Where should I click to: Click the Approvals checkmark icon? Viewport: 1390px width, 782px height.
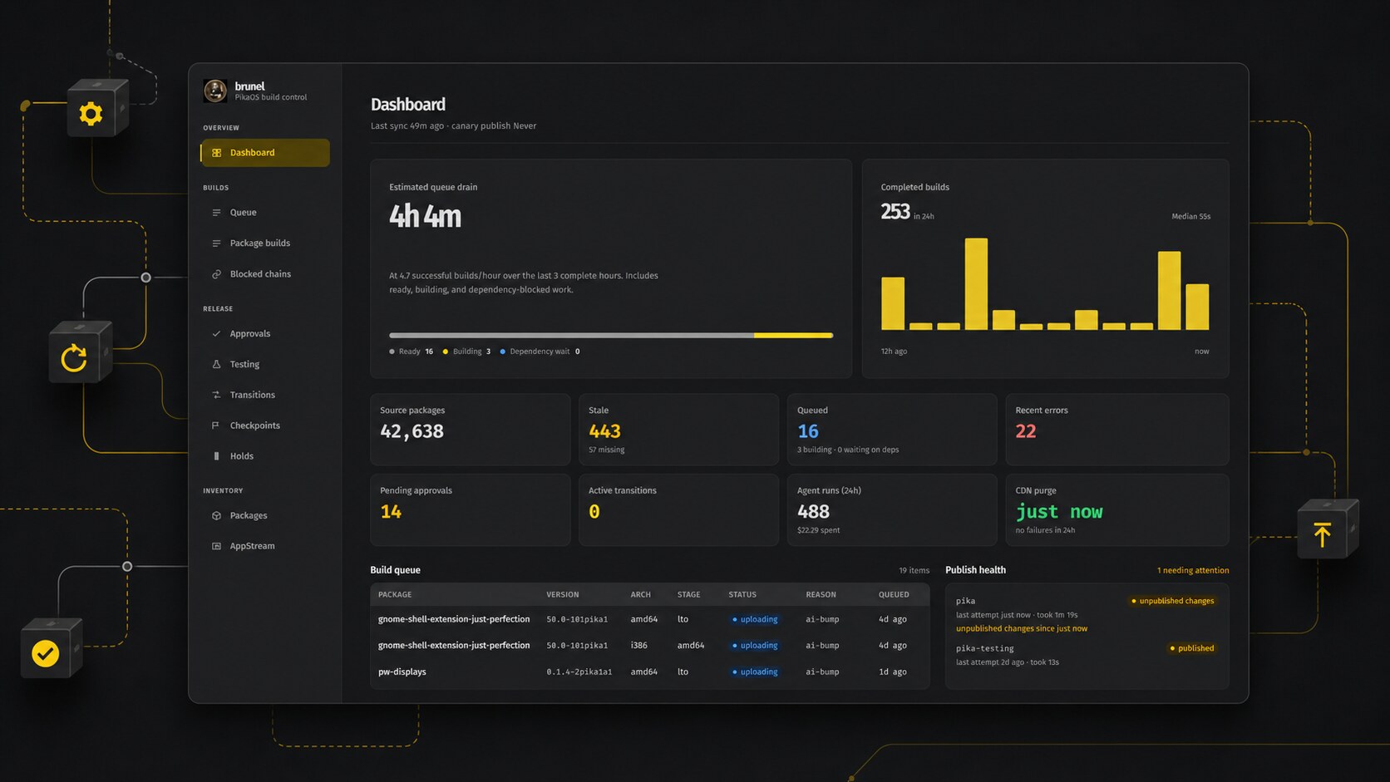pyautogui.click(x=216, y=334)
